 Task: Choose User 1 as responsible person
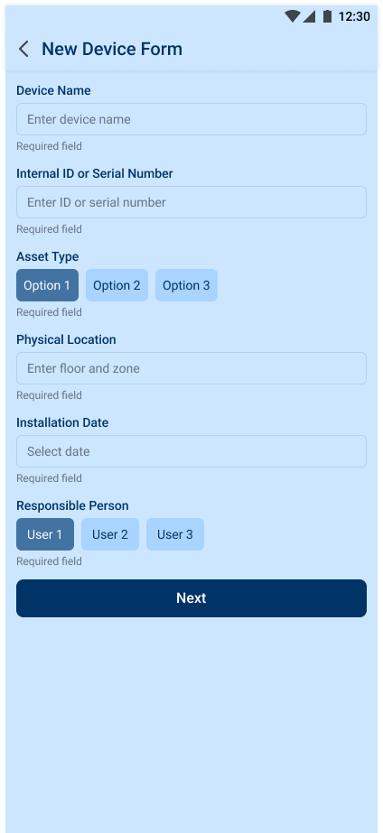coord(44,534)
